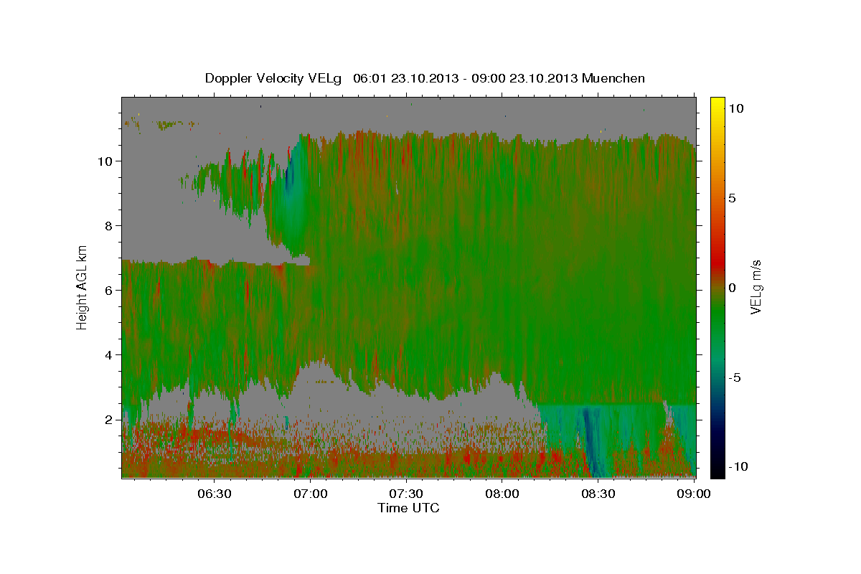Image resolution: width=861 pixels, height=574 pixels.
Task: Click the colorbar tick label 0
Action: click(x=733, y=288)
